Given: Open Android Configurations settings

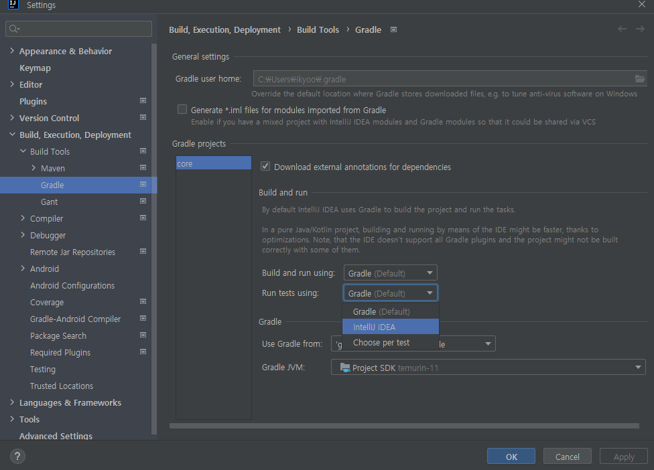Looking at the screenshot, I should [72, 285].
